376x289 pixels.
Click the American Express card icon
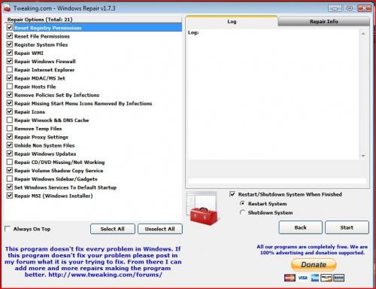(314, 278)
